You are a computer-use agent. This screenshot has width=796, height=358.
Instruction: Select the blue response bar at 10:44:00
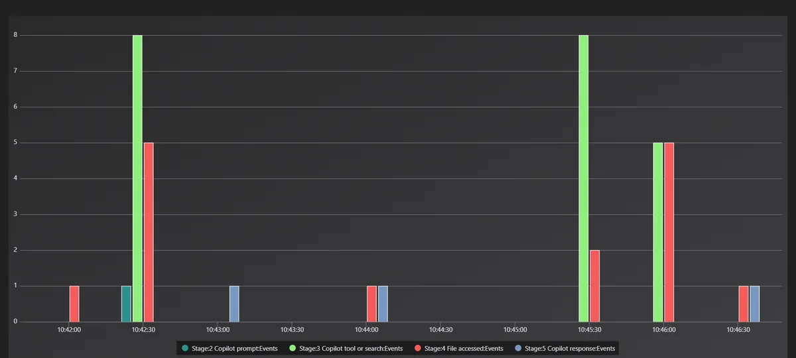tap(383, 304)
